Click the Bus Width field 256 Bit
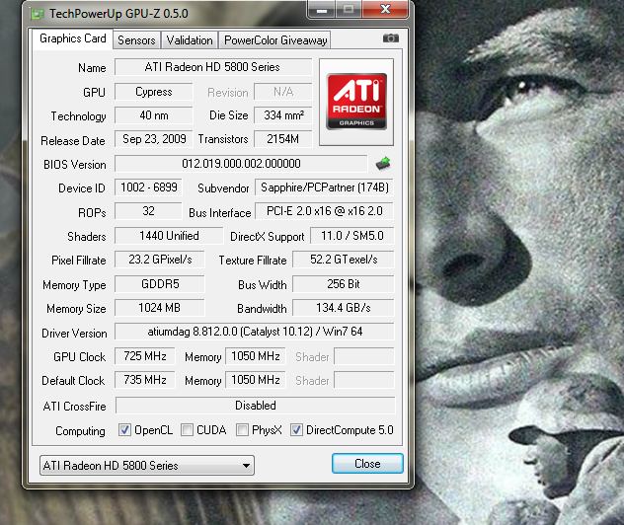This screenshot has width=624, height=525. [x=344, y=284]
